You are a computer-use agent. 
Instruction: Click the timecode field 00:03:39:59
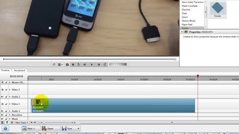point(16,76)
